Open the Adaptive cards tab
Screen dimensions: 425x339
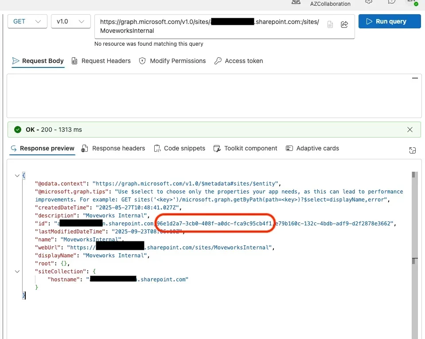point(312,149)
